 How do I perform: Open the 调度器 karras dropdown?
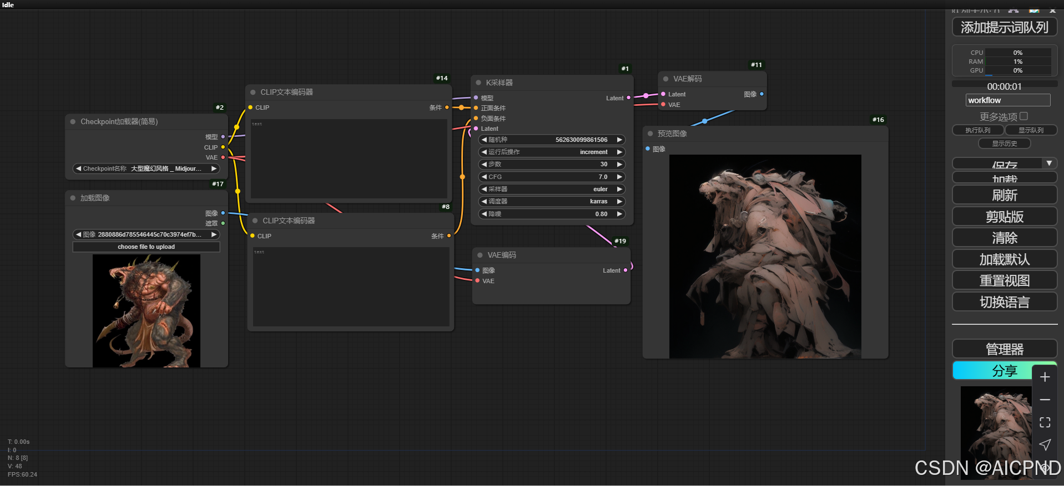(x=552, y=201)
